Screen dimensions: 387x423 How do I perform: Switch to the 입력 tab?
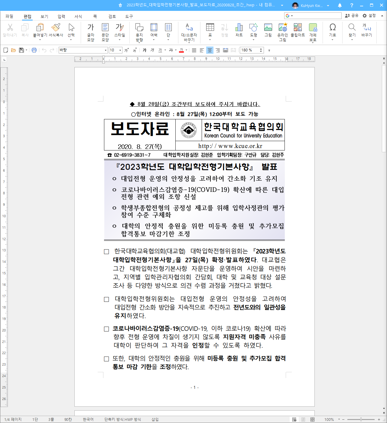61,16
